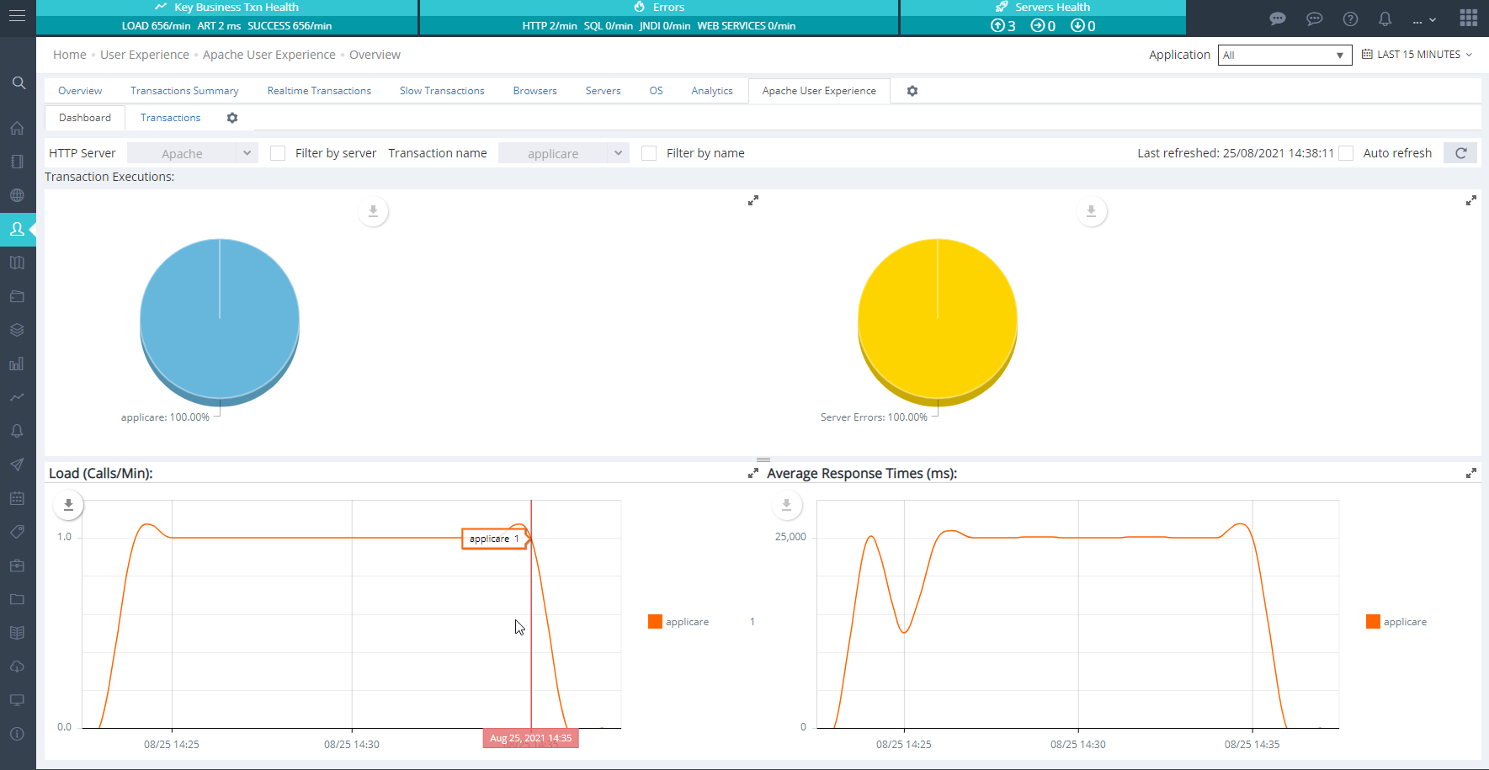This screenshot has width=1489, height=770.
Task: Open the Transaction name applicare dropdown
Action: pyautogui.click(x=563, y=153)
